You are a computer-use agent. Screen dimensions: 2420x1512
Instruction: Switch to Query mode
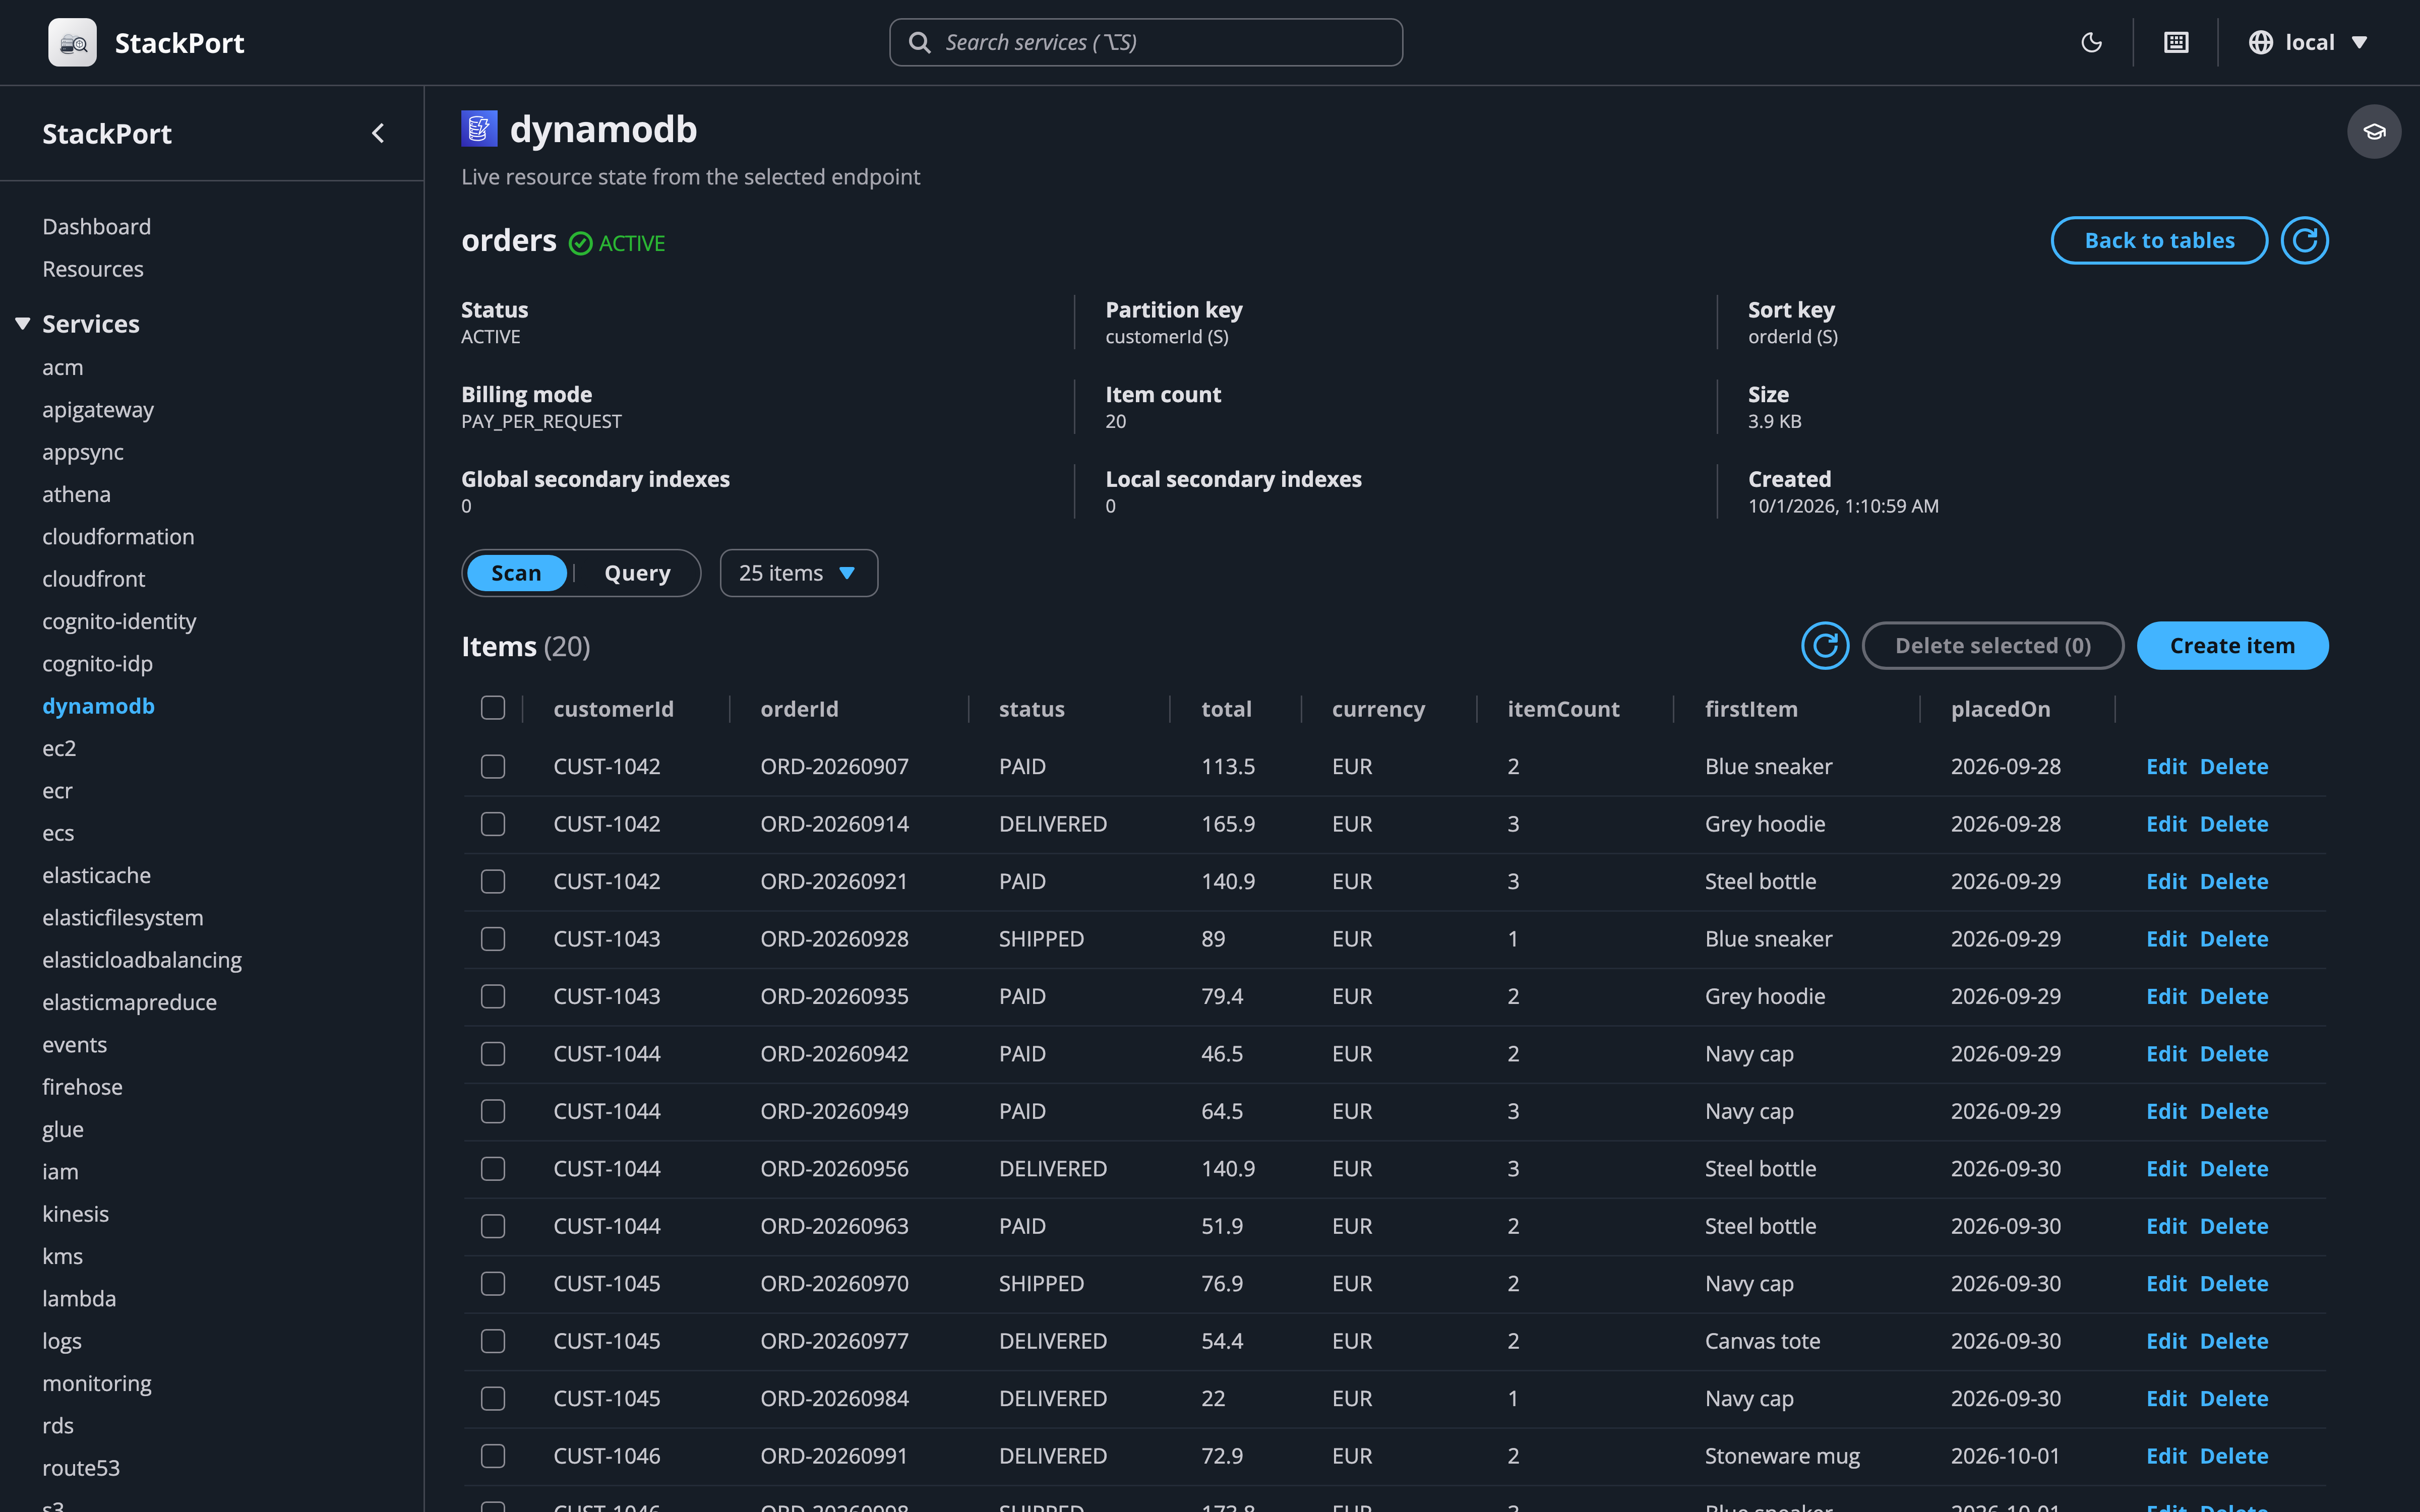coord(637,573)
